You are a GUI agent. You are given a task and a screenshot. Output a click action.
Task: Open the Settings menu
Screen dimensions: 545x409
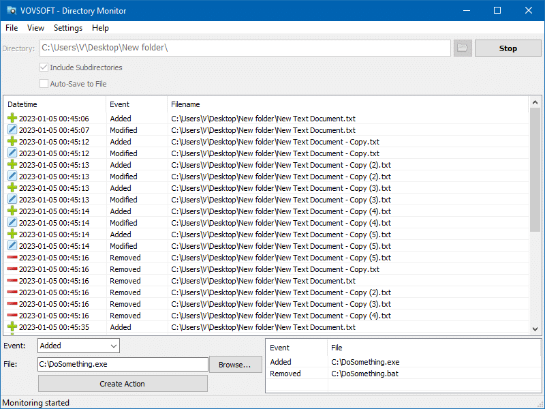[68, 28]
